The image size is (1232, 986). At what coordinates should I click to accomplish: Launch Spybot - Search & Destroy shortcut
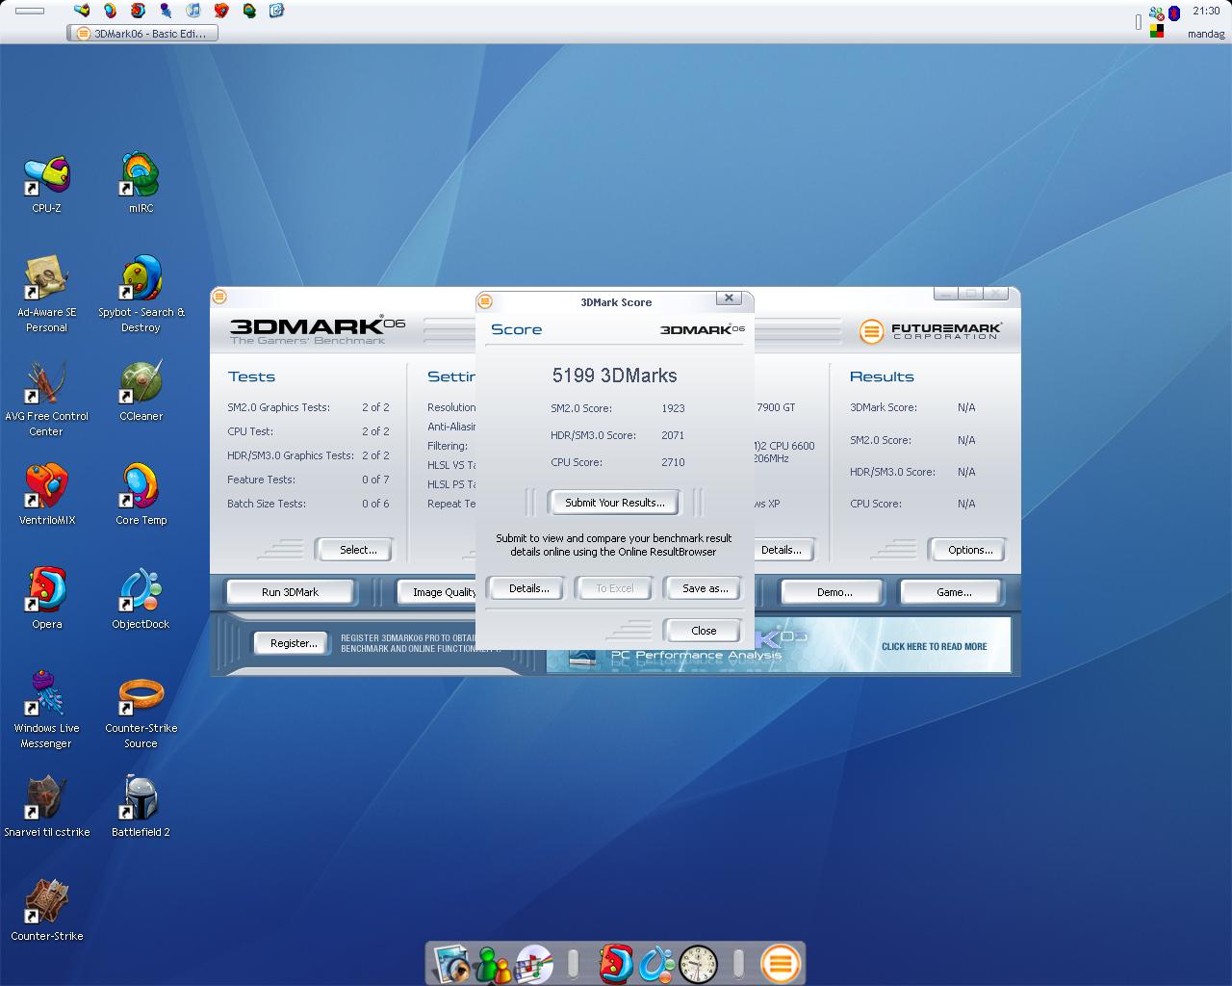(141, 294)
